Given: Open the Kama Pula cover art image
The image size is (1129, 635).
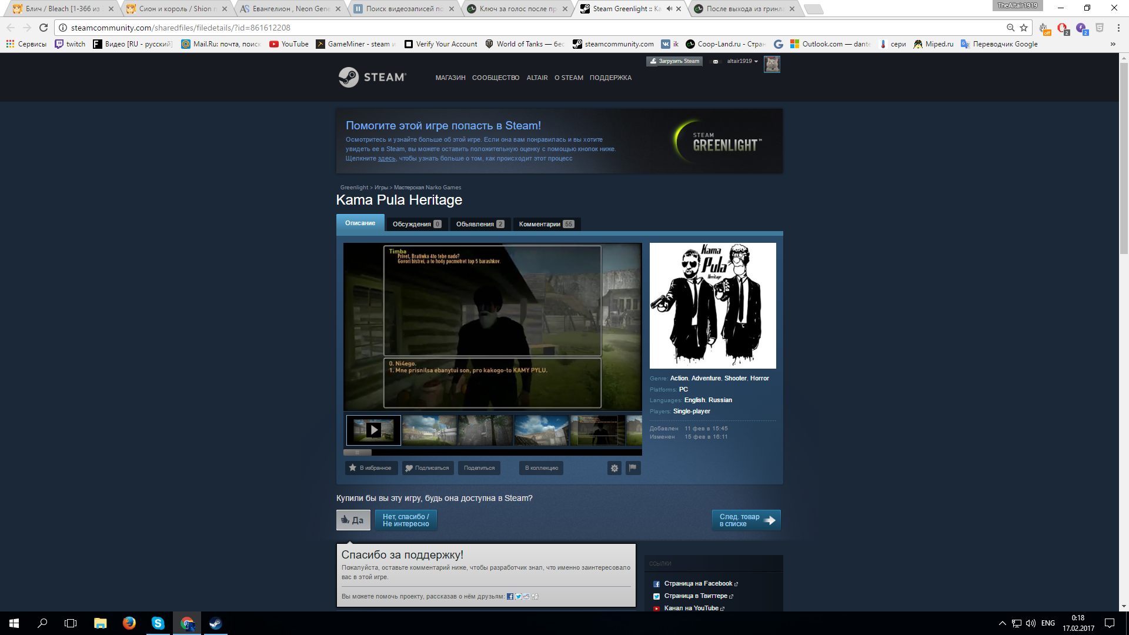Looking at the screenshot, I should coord(713,306).
